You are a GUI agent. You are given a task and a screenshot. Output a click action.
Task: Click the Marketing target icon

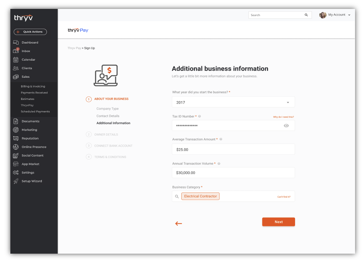click(16, 130)
